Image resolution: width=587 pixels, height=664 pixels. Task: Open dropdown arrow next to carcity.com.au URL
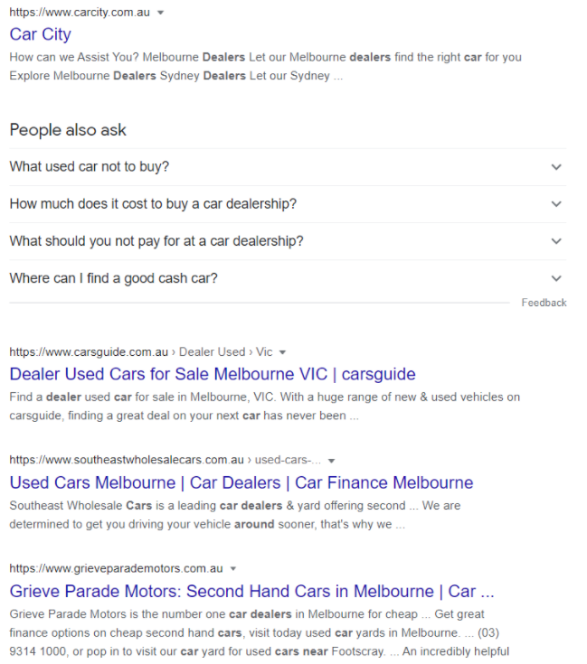point(161,13)
